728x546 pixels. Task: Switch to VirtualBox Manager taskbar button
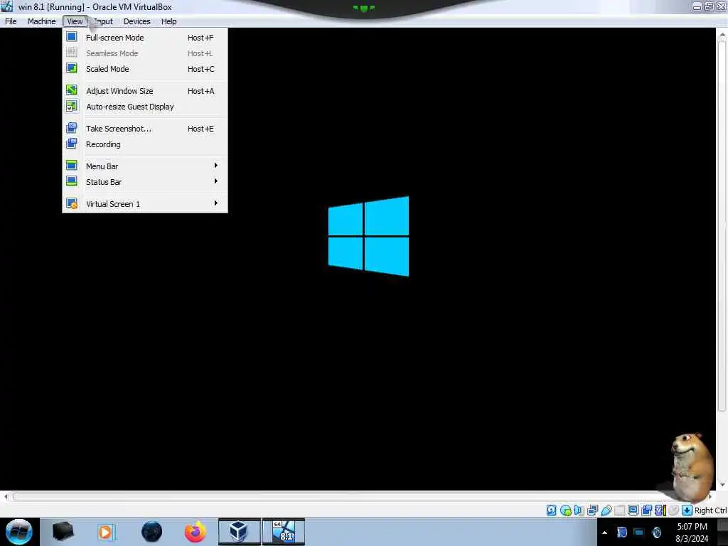point(239,532)
